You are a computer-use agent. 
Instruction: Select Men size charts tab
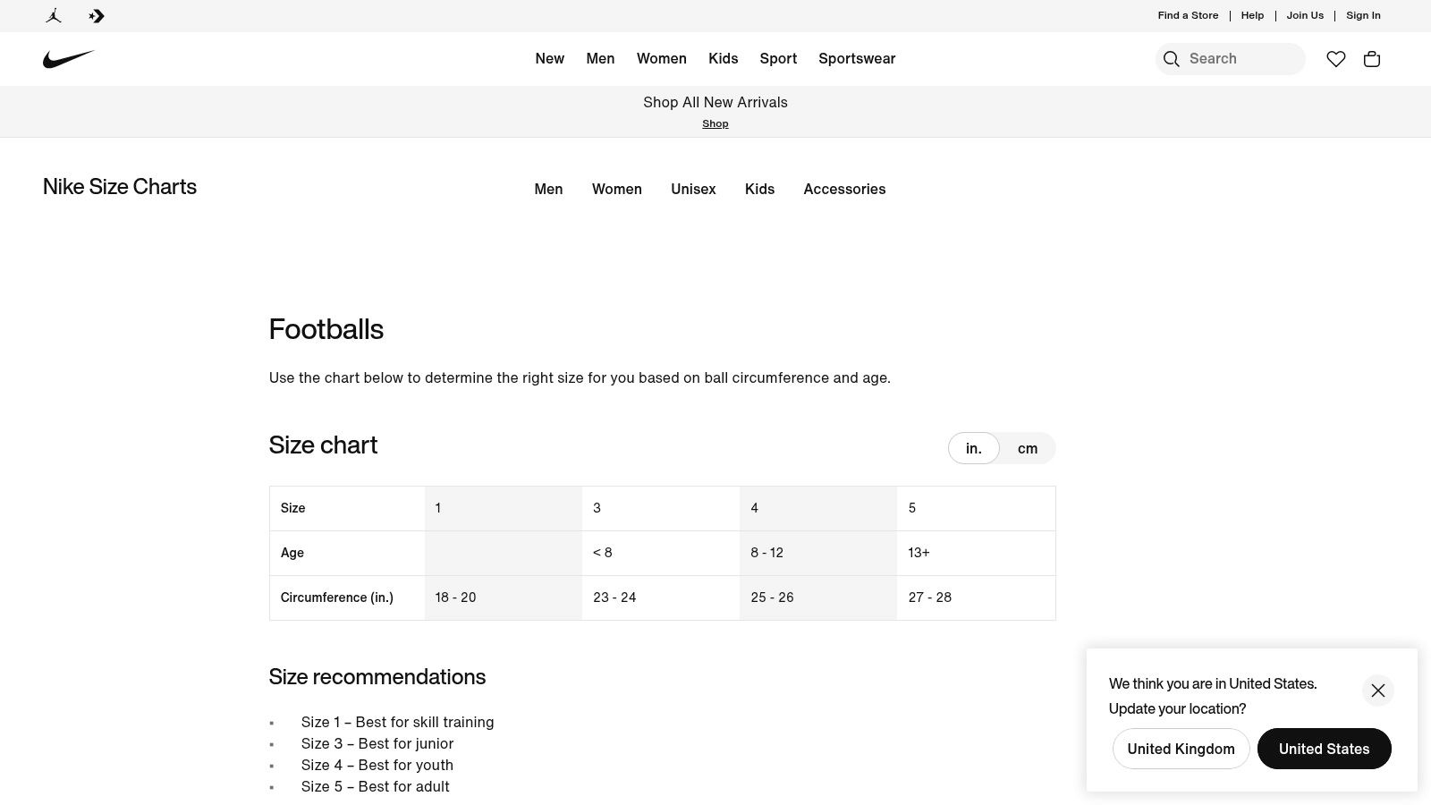click(548, 189)
